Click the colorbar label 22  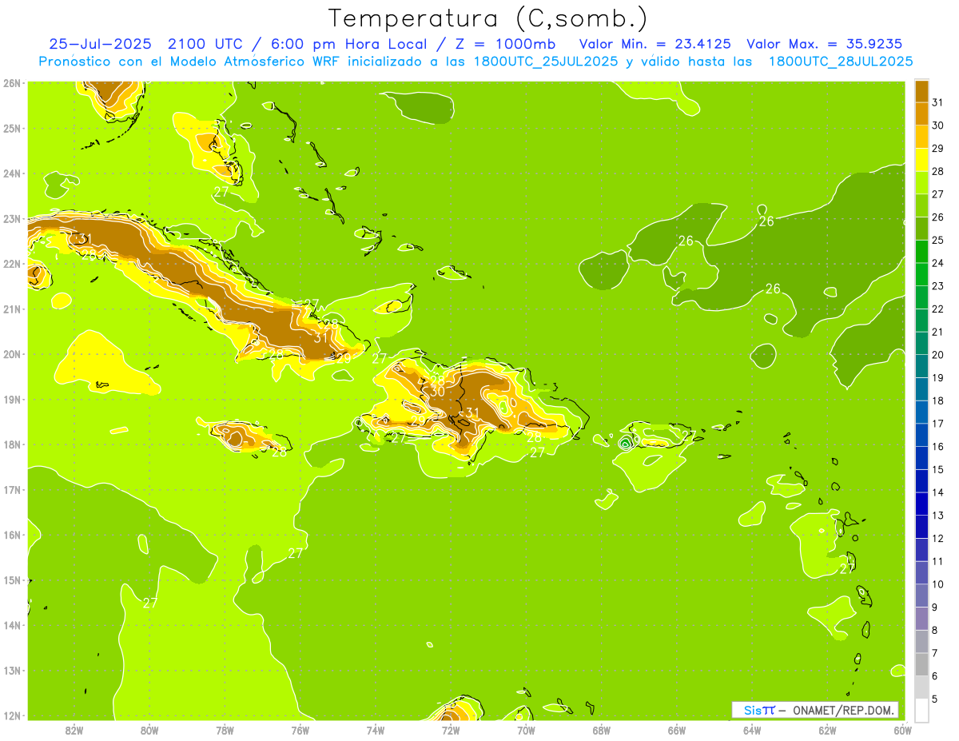938,309
